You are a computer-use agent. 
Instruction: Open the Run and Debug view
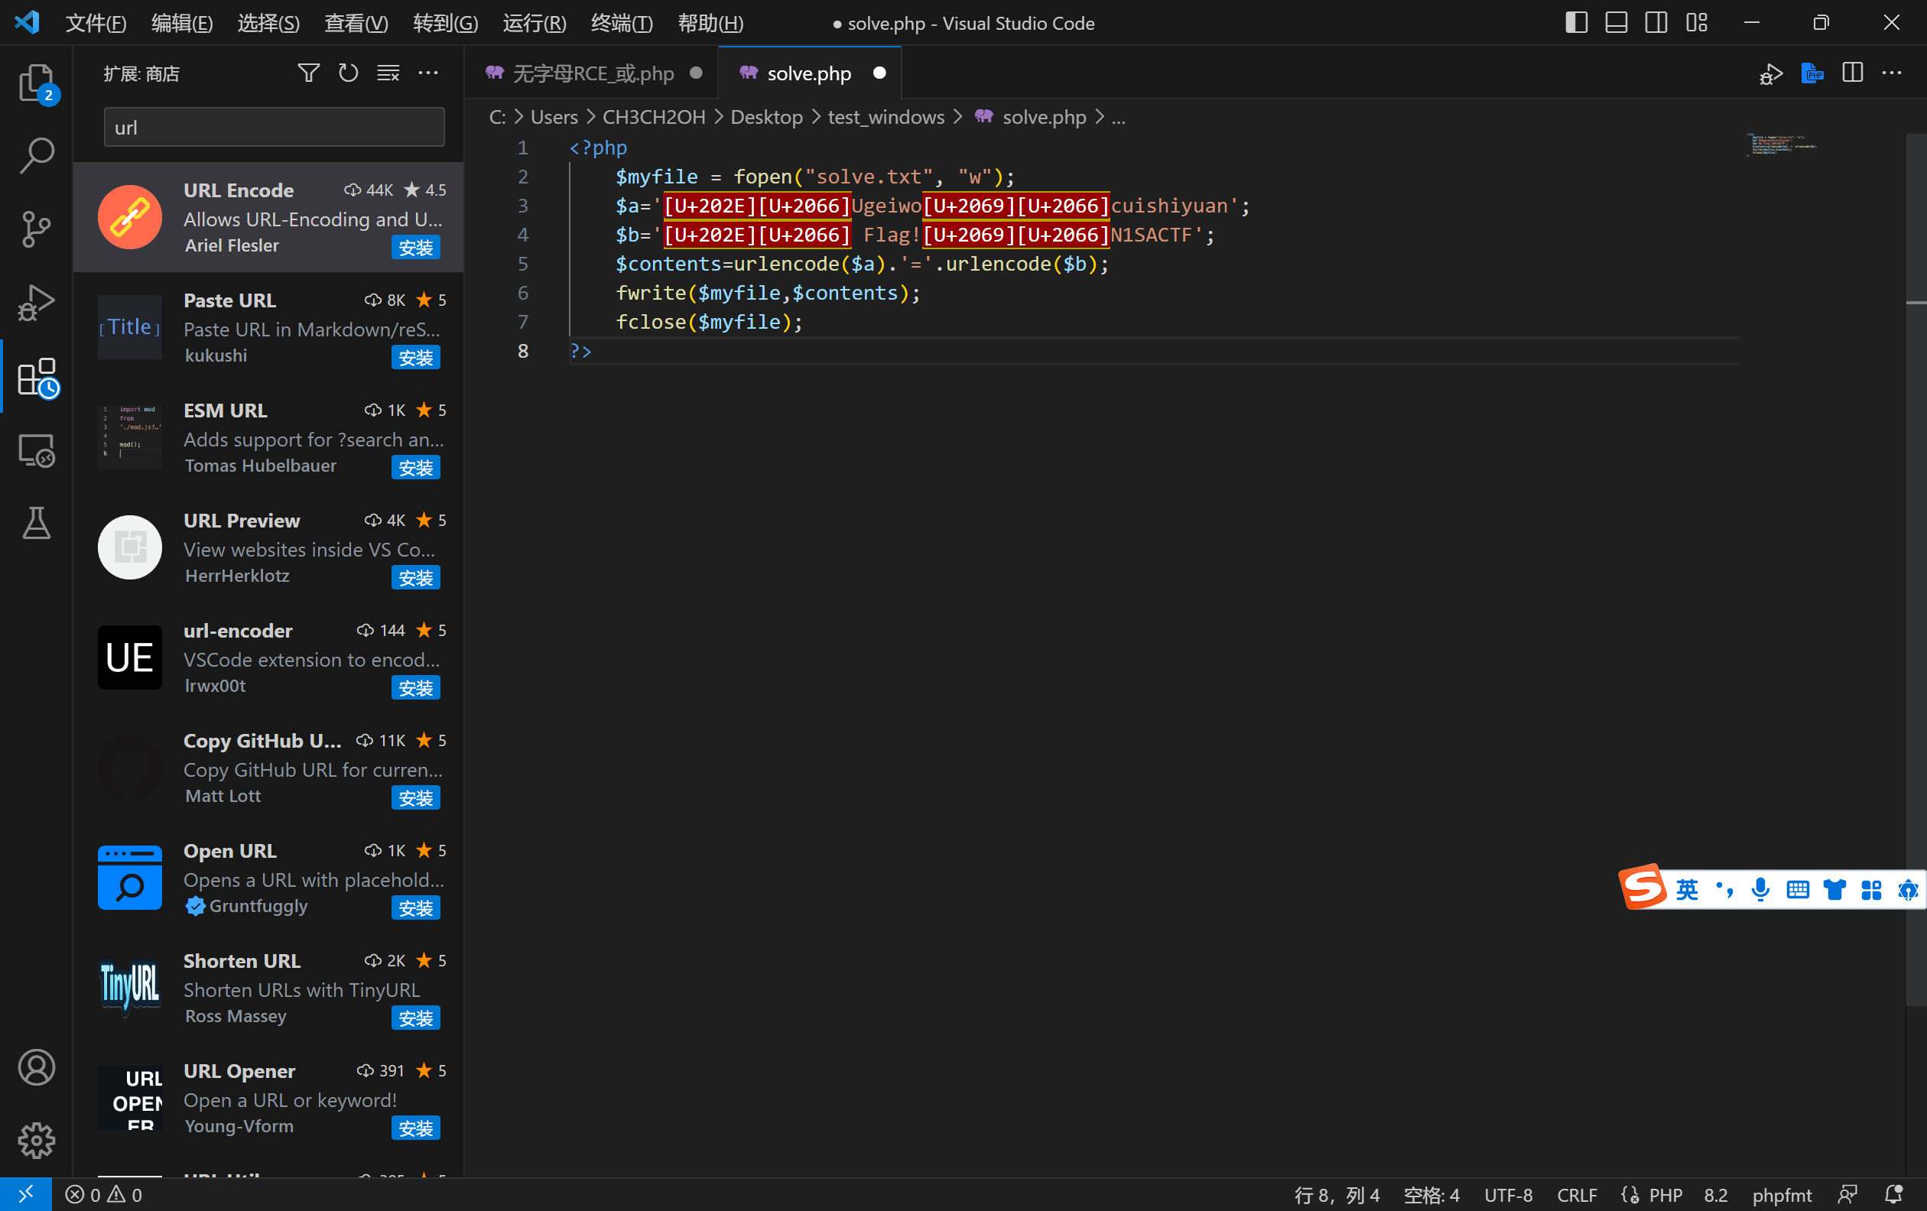pyautogui.click(x=37, y=304)
